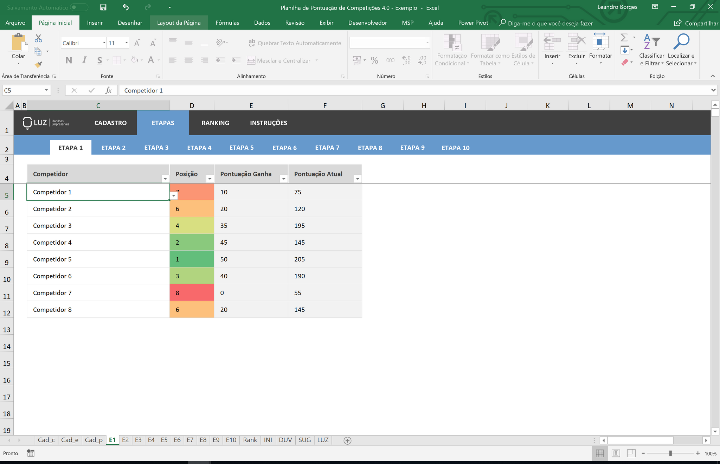
Task: Click the Cut scissors icon
Action: pyautogui.click(x=38, y=38)
